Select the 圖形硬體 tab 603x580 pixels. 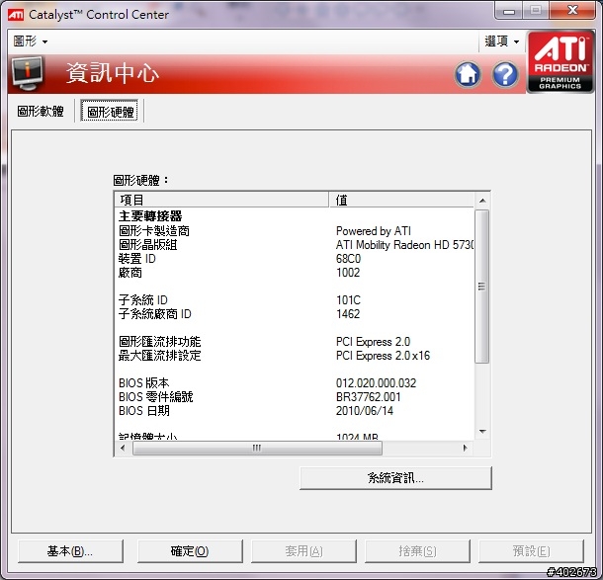[110, 112]
